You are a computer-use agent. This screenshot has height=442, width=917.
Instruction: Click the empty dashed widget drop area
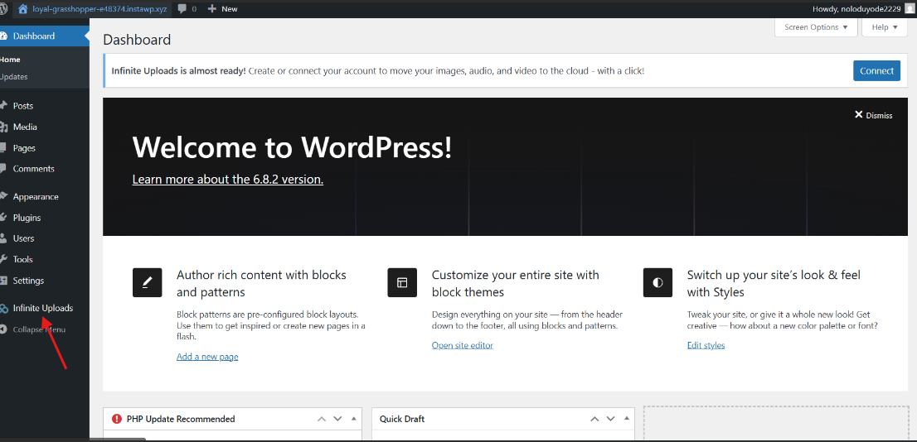click(775, 423)
